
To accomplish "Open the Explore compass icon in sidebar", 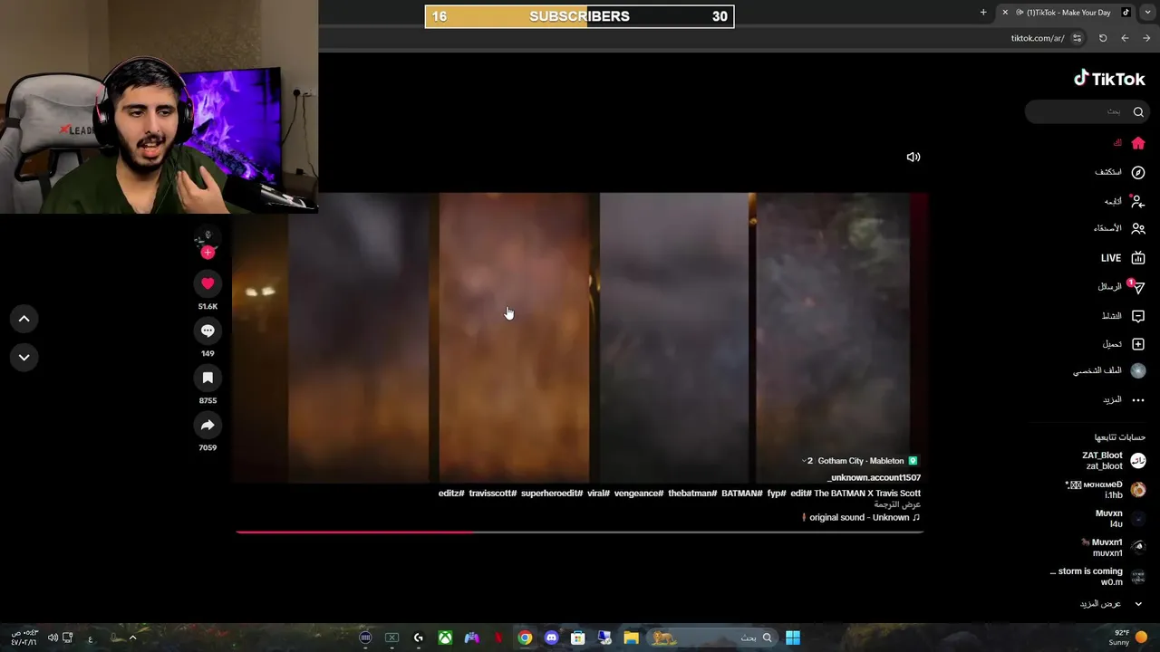I will point(1138,172).
